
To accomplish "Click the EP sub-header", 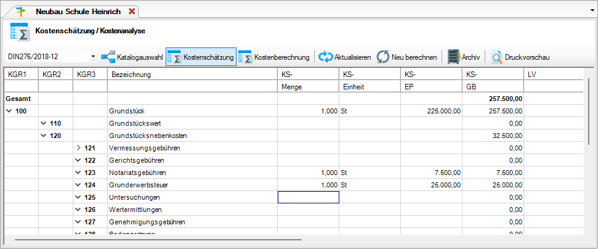I will coord(431,87).
